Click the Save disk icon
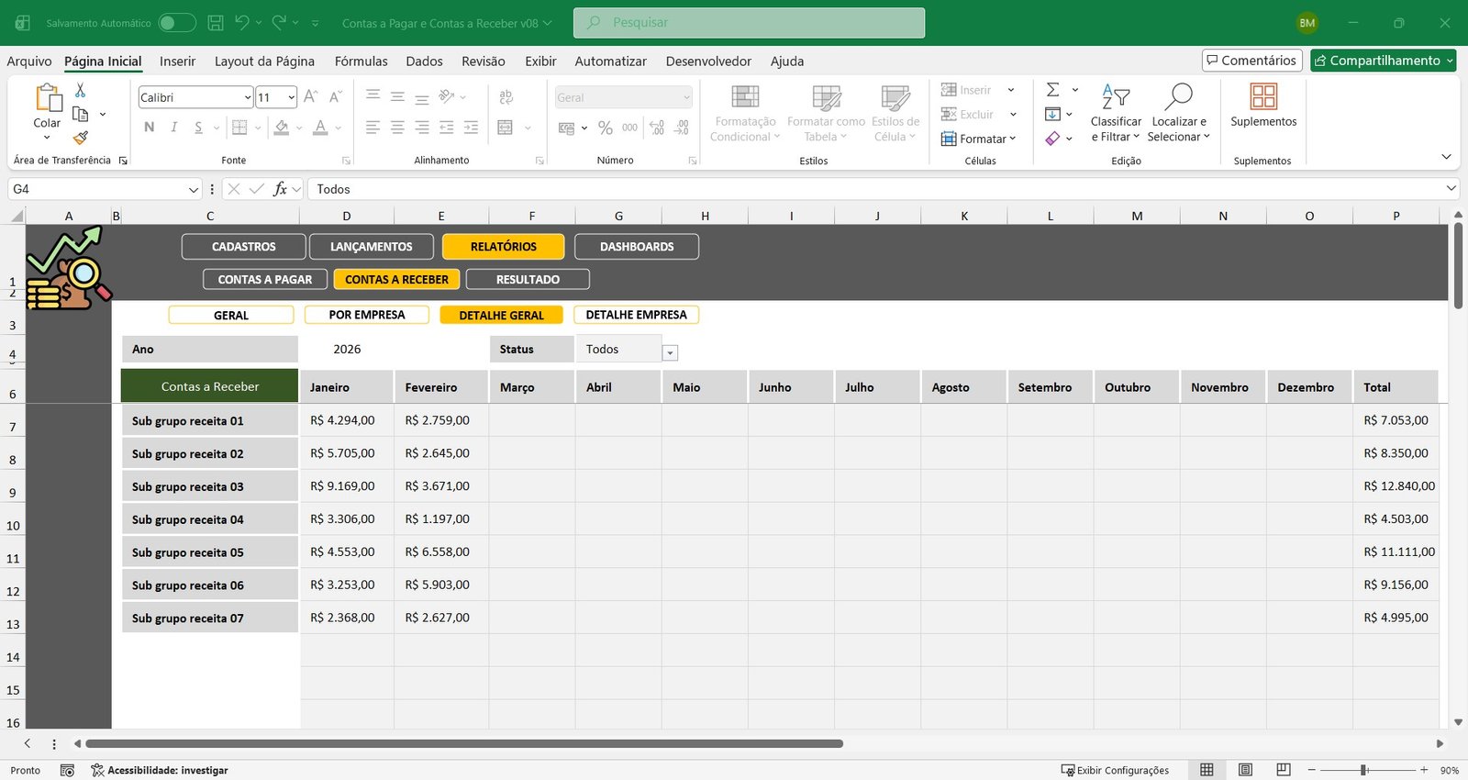The image size is (1468, 780). [216, 23]
